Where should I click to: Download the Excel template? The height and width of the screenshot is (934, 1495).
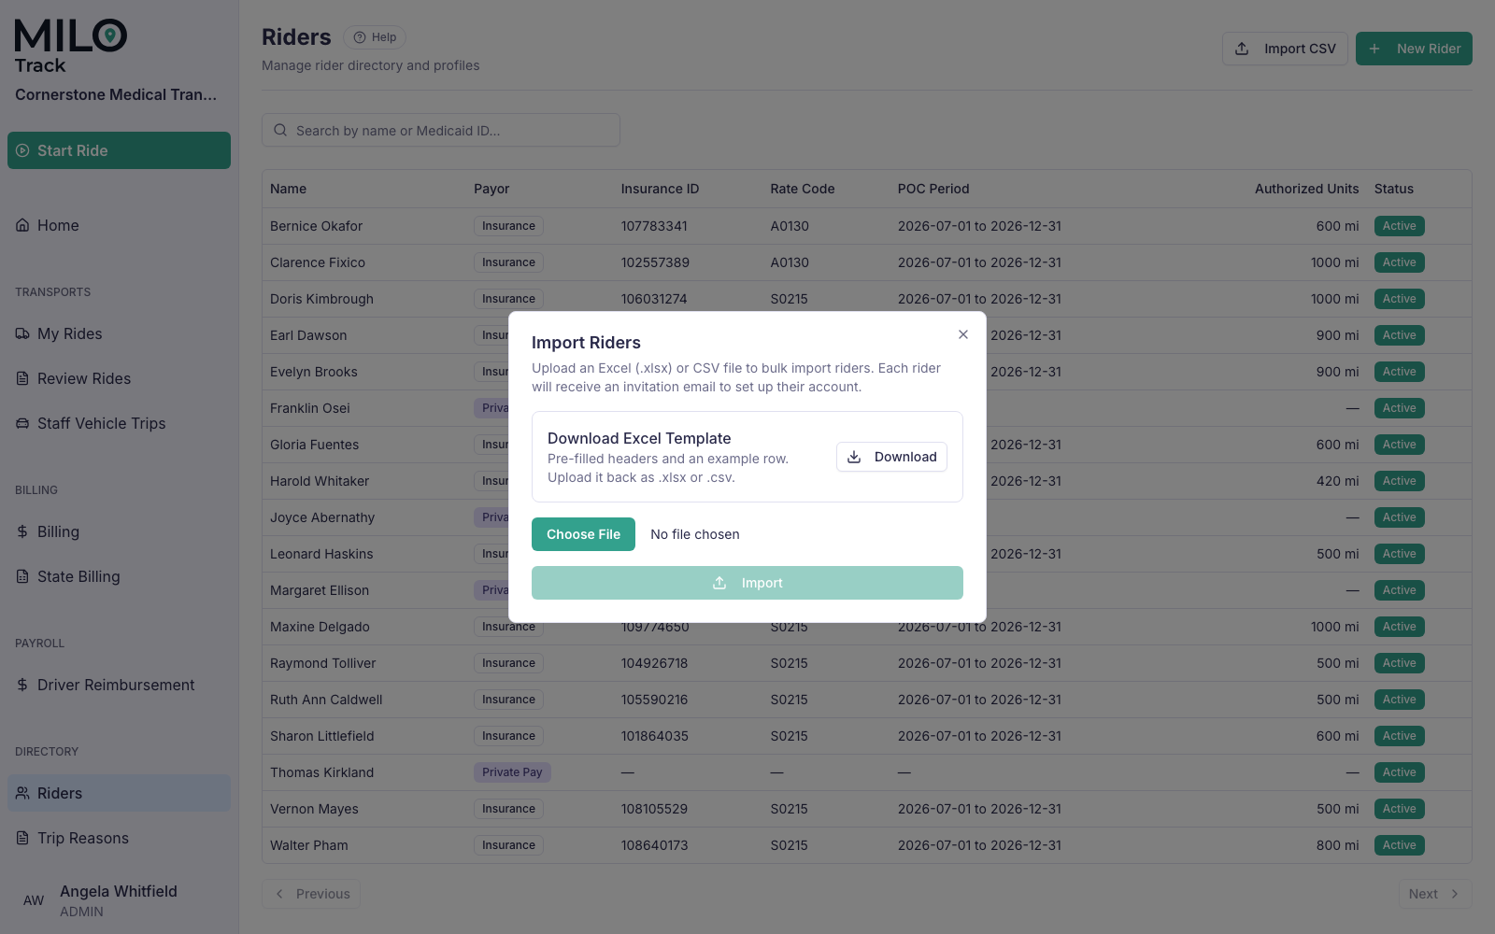click(x=891, y=457)
